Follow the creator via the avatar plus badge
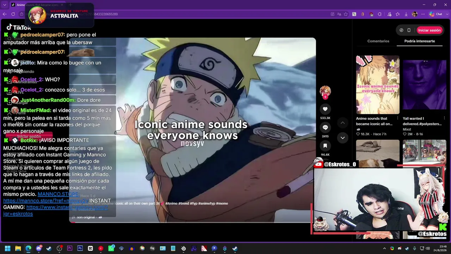The image size is (451, 254). (325, 97)
